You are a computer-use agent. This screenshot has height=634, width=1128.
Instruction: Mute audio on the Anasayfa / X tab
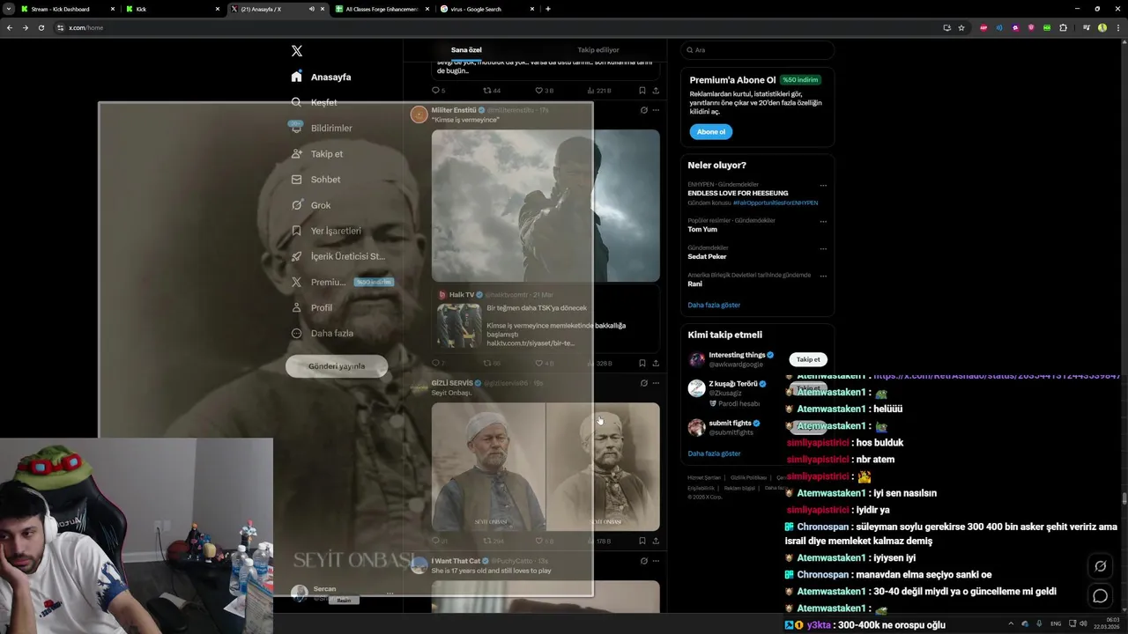coord(311,9)
